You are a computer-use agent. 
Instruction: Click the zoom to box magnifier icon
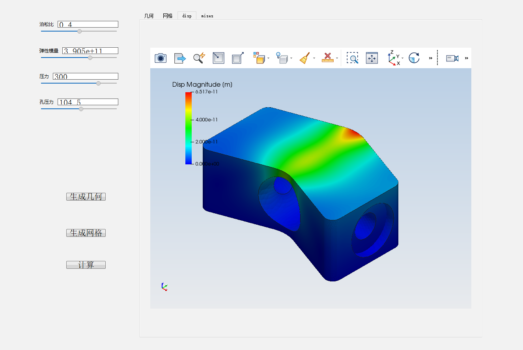[x=353, y=58]
